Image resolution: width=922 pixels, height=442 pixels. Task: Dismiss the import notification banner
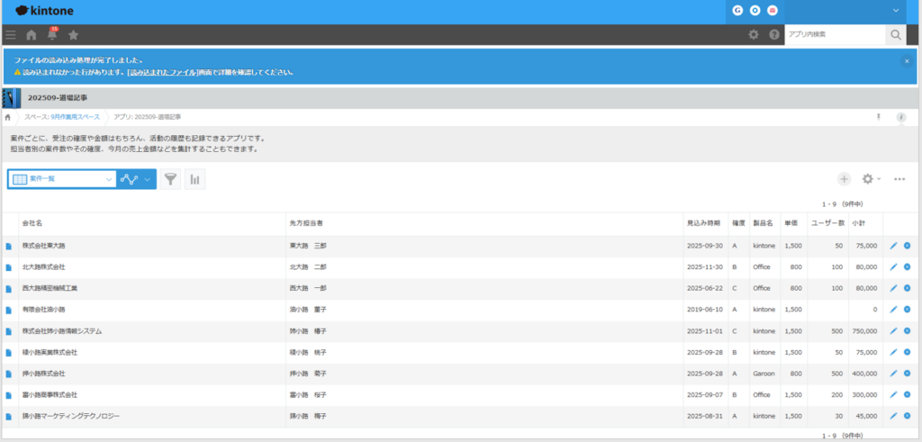click(x=907, y=60)
